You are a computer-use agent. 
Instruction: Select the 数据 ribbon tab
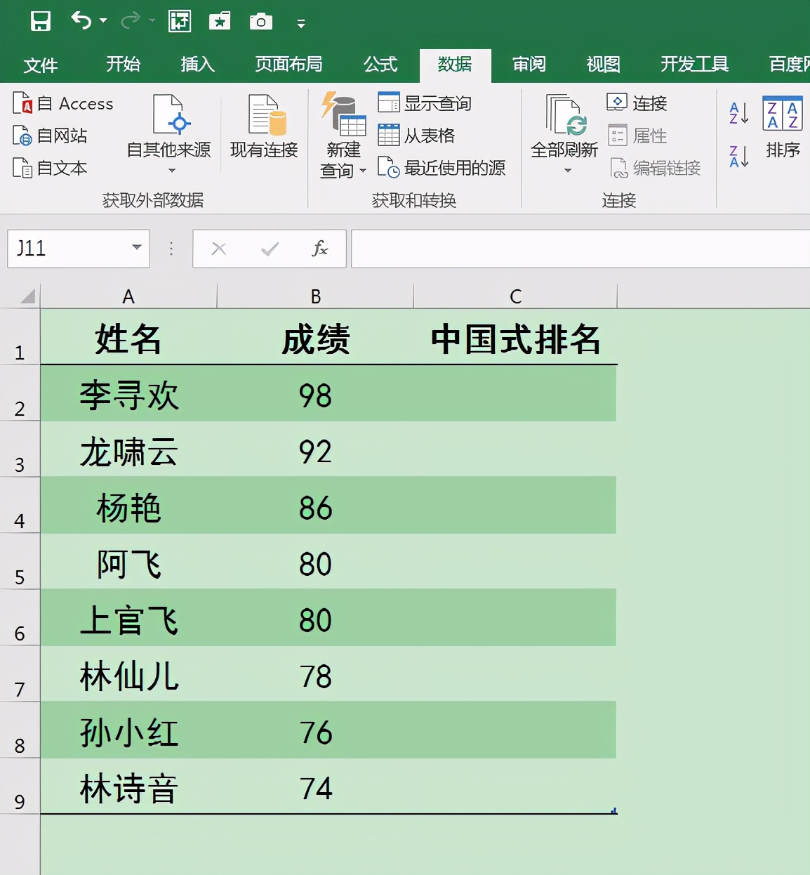click(x=455, y=65)
